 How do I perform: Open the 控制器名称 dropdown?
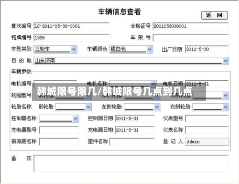coord(59,119)
